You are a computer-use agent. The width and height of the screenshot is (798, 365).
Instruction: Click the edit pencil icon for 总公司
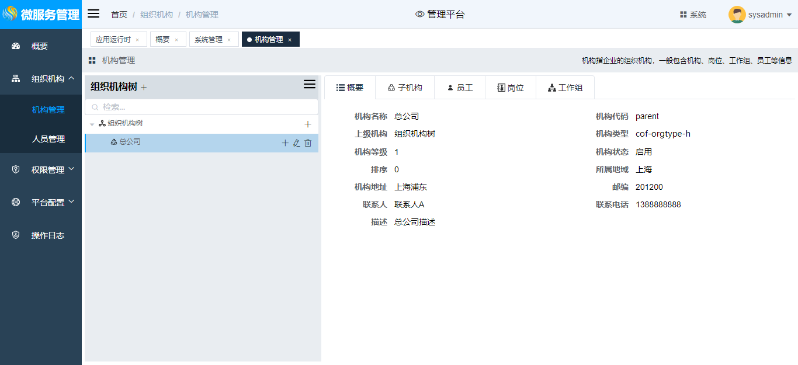click(x=296, y=143)
